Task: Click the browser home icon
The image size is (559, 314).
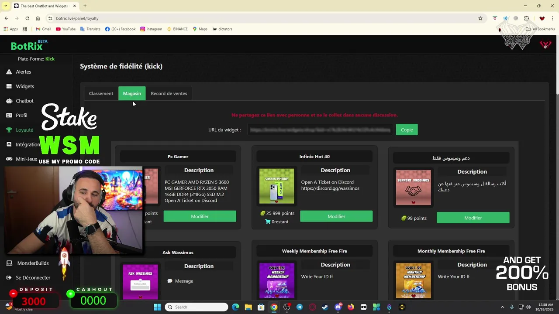Action: pyautogui.click(x=38, y=18)
